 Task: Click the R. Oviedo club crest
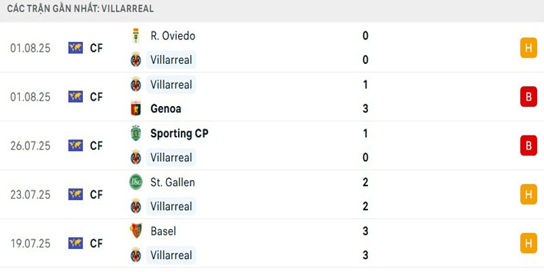click(x=135, y=35)
